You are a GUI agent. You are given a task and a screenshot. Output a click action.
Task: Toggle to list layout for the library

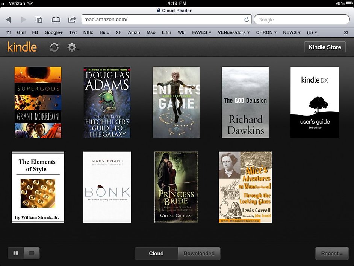(32, 253)
